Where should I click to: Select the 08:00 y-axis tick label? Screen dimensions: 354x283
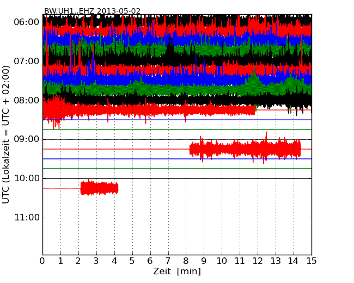(26, 100)
